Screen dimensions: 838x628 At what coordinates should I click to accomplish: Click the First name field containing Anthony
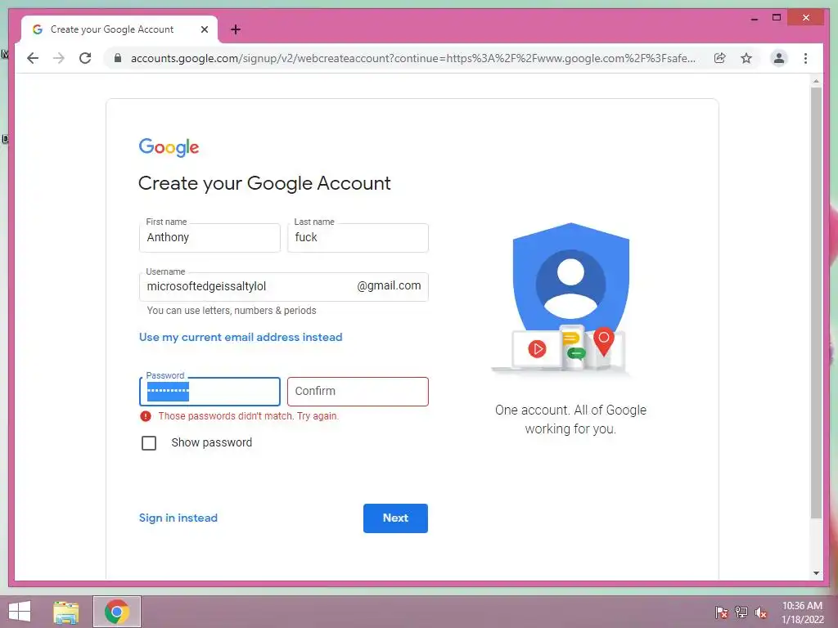click(x=209, y=238)
